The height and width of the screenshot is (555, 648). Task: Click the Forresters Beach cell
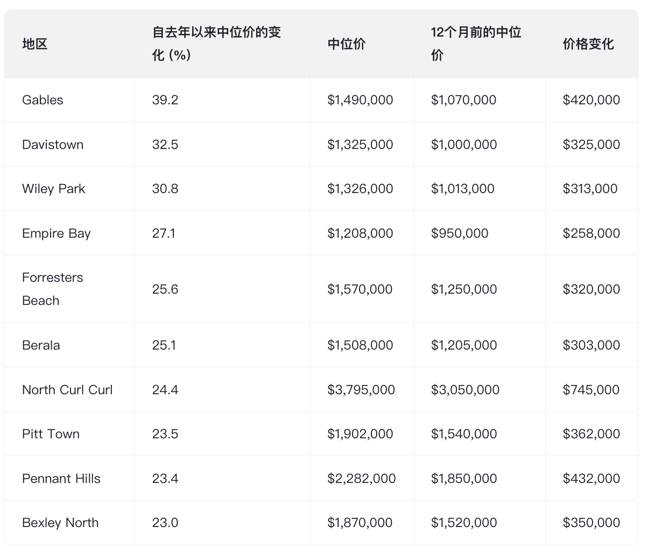tap(53, 289)
